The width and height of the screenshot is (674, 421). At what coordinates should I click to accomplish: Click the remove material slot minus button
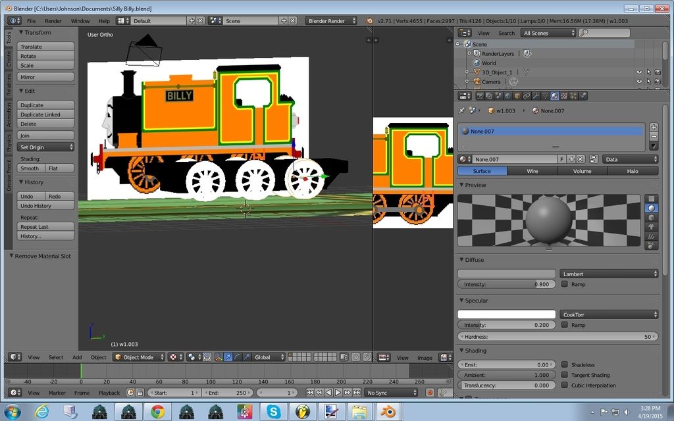pos(654,136)
